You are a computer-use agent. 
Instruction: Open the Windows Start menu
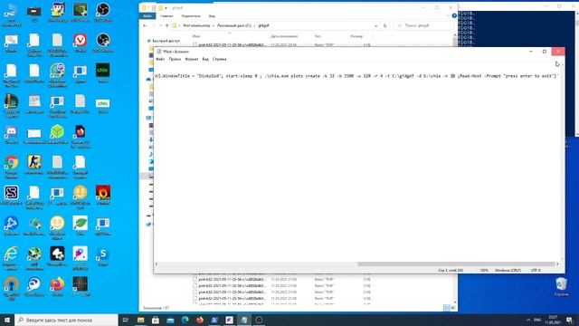(7, 320)
